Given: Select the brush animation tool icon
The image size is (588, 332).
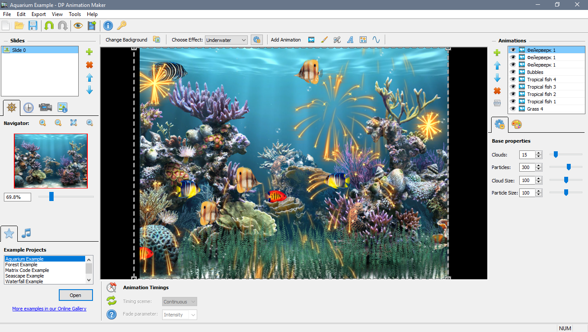Looking at the screenshot, I should point(324,40).
